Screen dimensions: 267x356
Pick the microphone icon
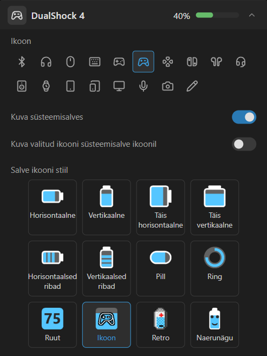144,86
